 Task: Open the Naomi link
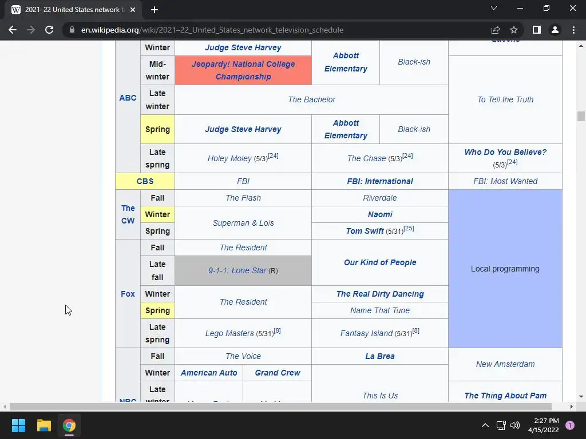(380, 214)
